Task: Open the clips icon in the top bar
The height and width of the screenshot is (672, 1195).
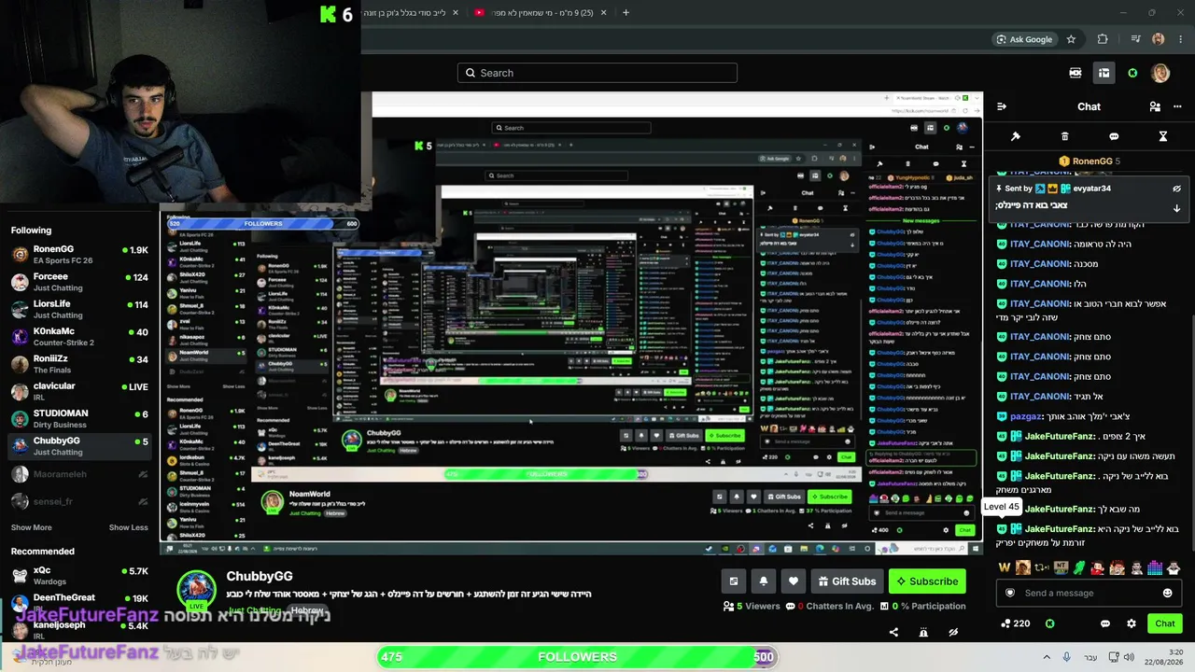Action: point(1075,73)
